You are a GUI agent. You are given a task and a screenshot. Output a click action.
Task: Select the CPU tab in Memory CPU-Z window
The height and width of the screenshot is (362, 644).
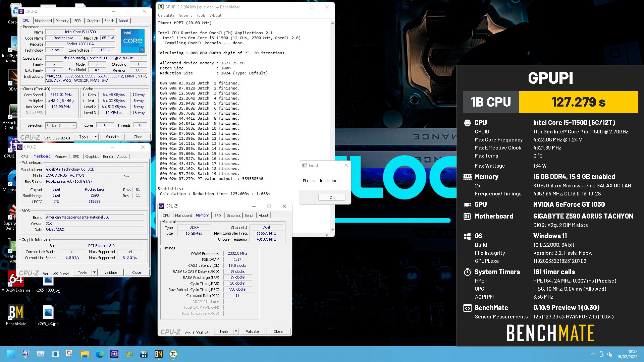(x=166, y=216)
